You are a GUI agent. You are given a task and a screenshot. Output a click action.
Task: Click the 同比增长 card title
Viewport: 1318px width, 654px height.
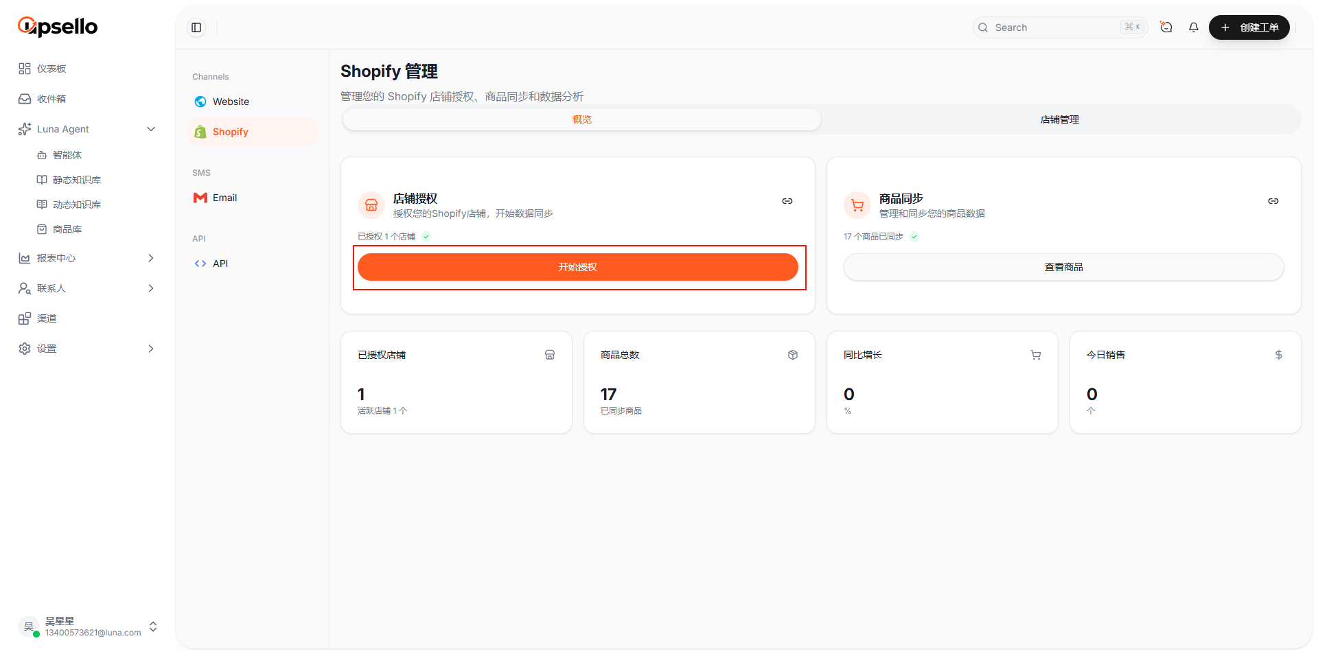863,355
